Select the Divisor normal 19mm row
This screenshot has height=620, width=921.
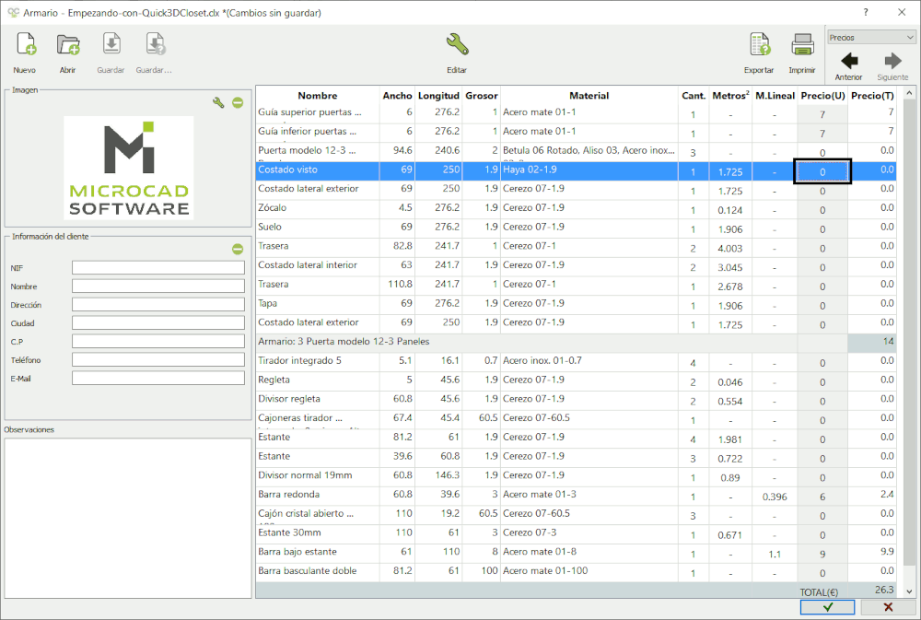[577, 476]
